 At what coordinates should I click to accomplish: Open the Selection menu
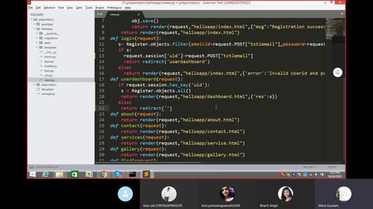click(49, 8)
